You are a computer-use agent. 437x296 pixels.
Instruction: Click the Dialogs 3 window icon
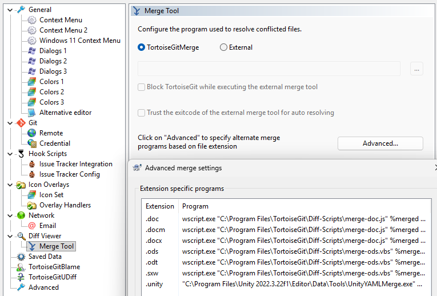pos(32,71)
